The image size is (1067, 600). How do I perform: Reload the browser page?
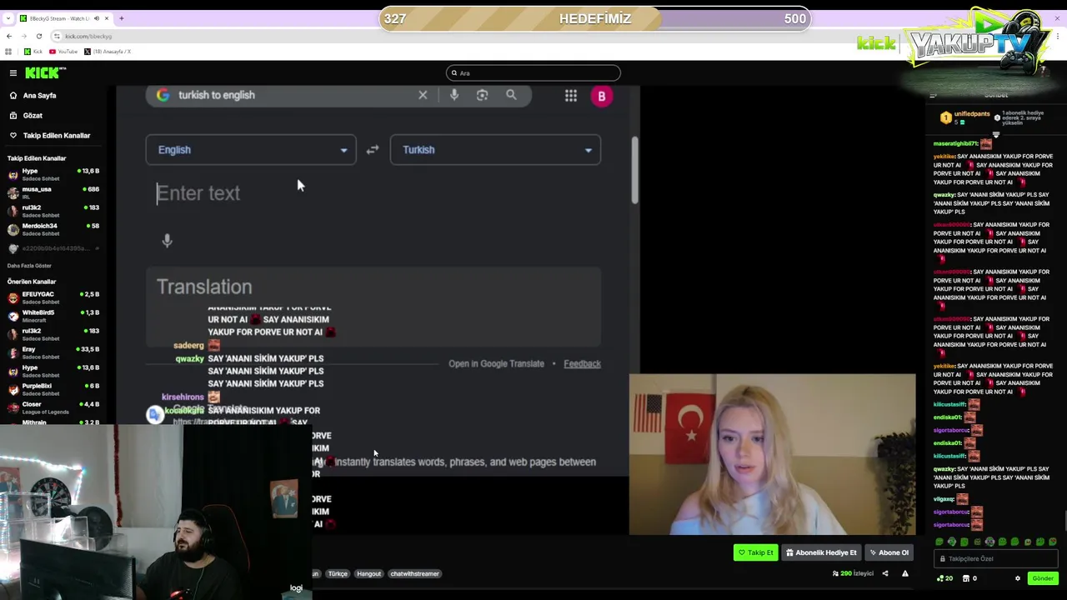[39, 37]
